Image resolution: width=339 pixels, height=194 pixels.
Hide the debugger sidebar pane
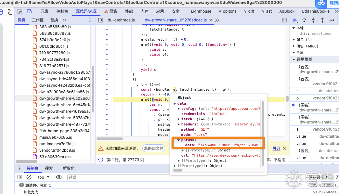[284, 20]
